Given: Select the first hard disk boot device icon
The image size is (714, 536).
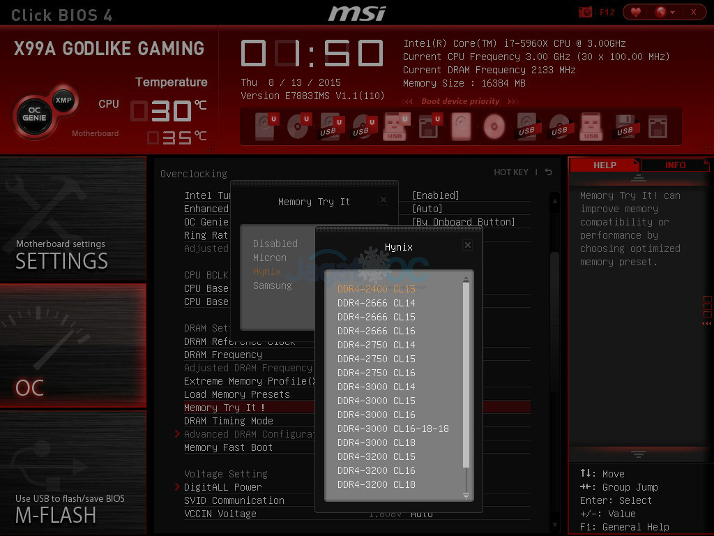Looking at the screenshot, I should 266,127.
